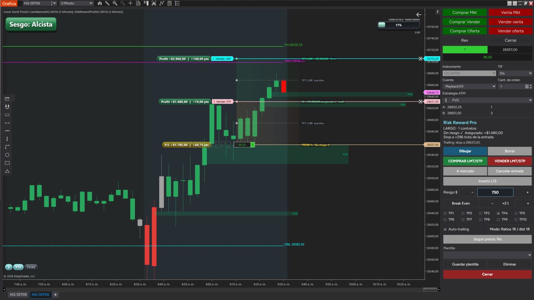This screenshot has height=300, width=534.
Task: Enable the TP10 checkbox
Action: [x=516, y=219]
